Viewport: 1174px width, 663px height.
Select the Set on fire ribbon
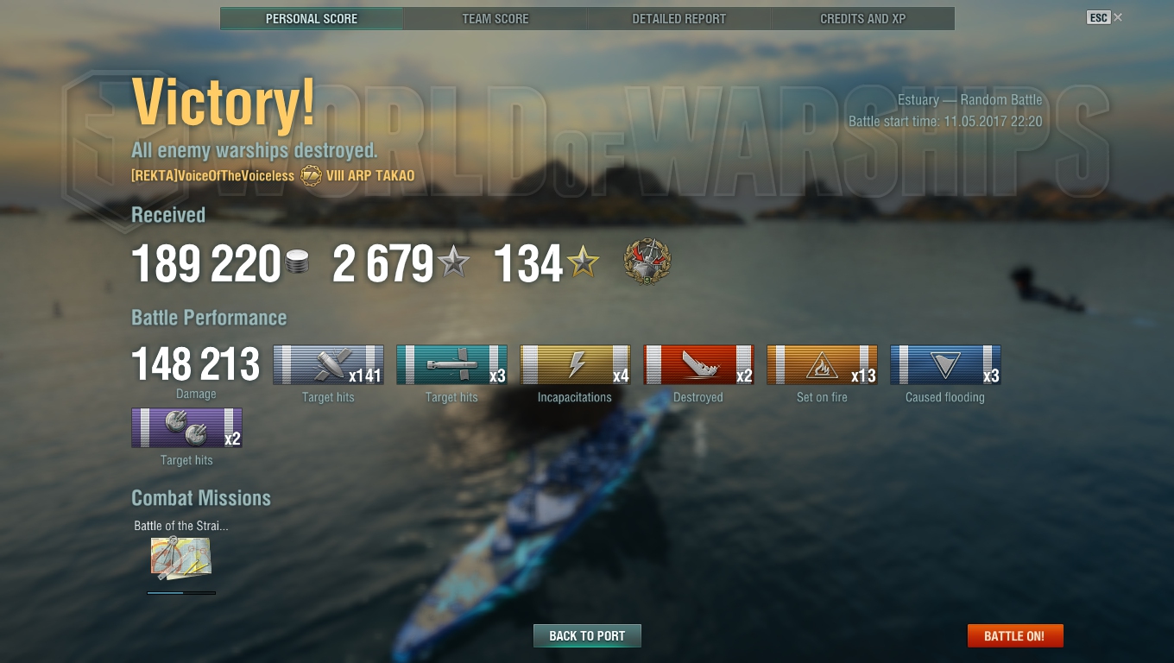823,364
